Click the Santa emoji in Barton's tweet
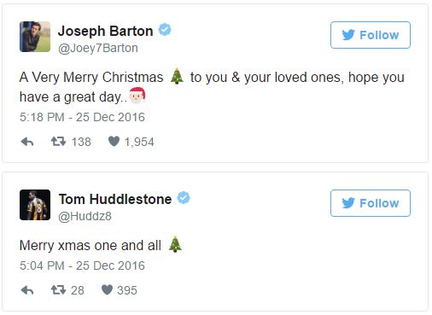Screen dimensions: 432x315 click(137, 96)
